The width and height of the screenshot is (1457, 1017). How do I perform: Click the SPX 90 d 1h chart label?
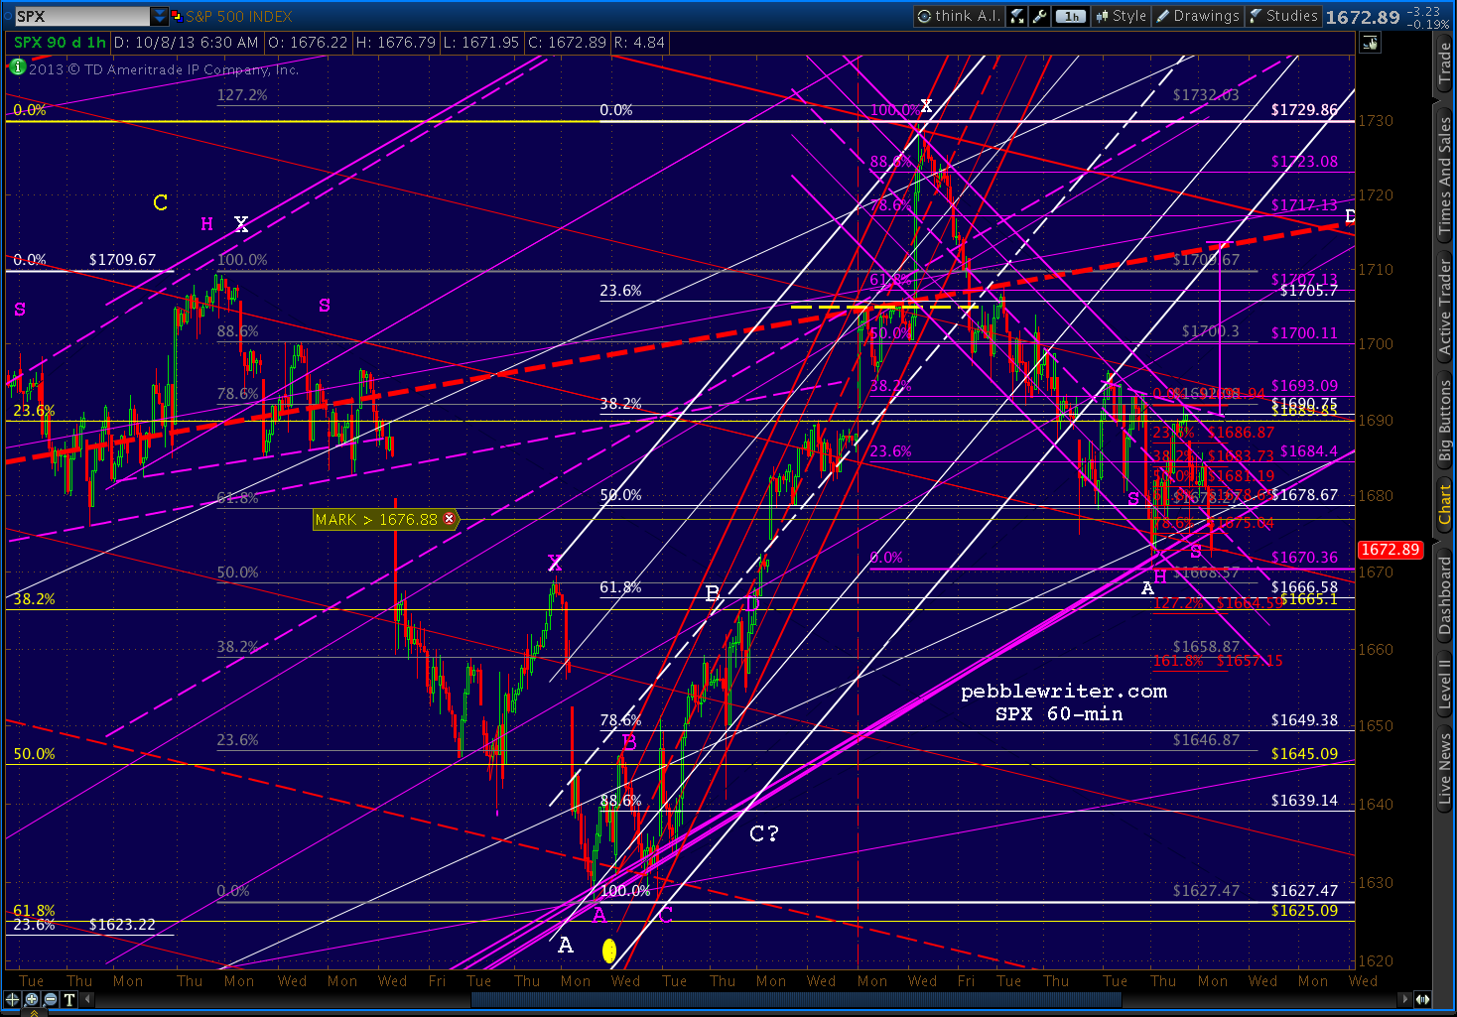click(60, 43)
